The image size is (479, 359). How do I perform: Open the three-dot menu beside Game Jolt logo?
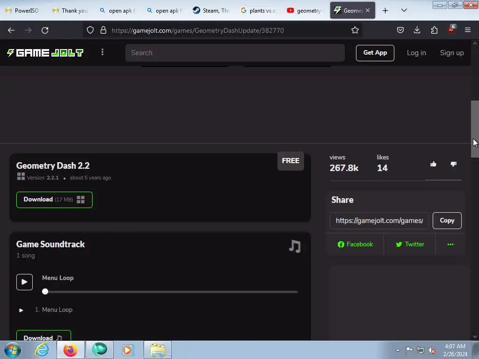coord(102,52)
